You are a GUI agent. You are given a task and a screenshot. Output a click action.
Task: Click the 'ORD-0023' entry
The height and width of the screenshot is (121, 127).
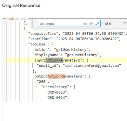click(56, 92)
